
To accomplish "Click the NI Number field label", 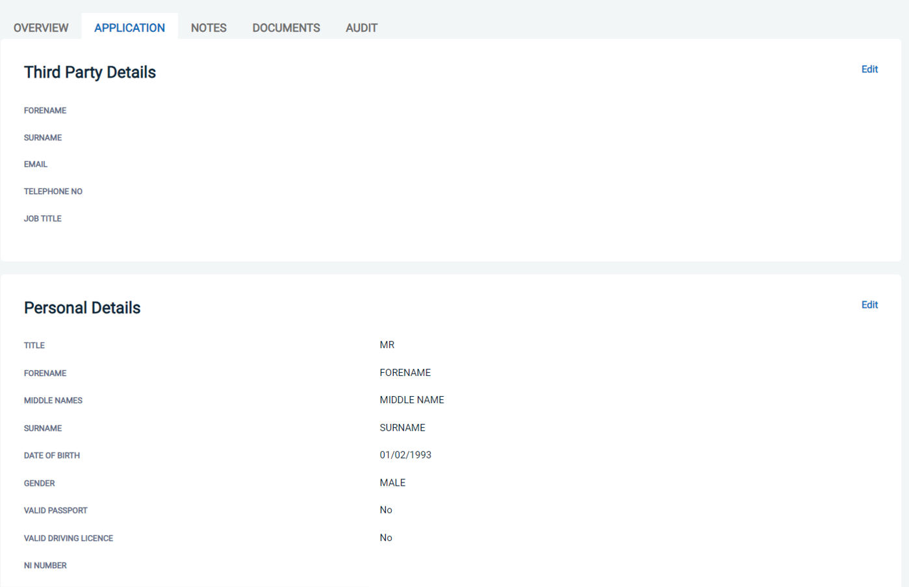I will point(45,566).
